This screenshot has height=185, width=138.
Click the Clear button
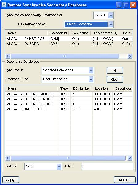tap(115, 80)
